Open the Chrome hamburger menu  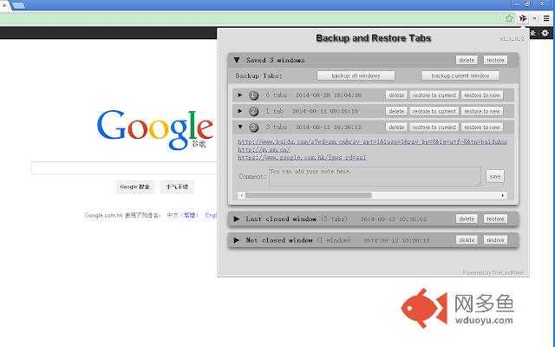[546, 18]
